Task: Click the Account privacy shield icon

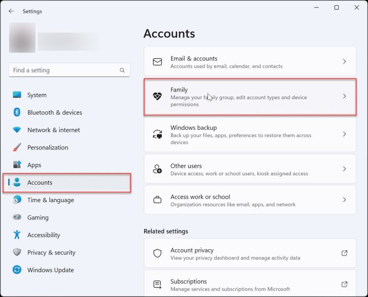Action: (157, 253)
